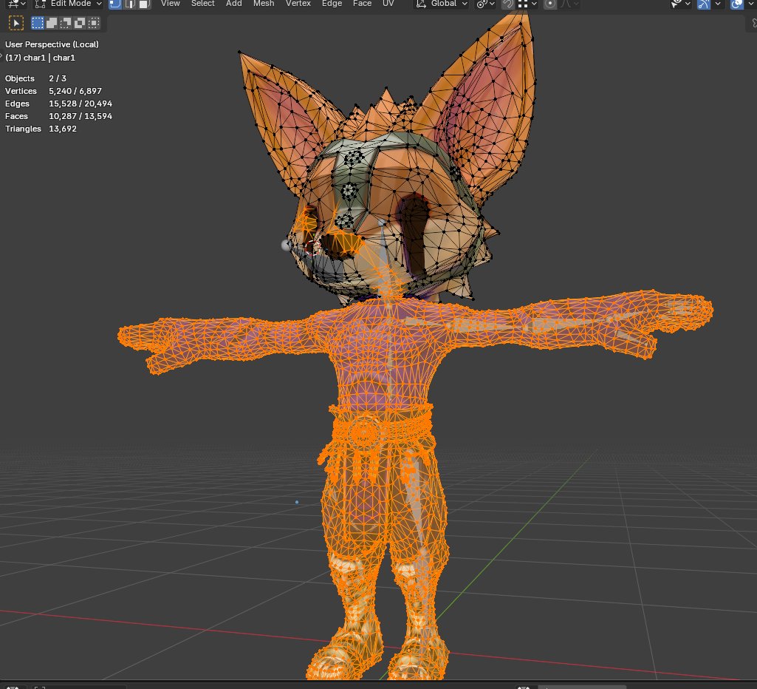Click the '(17) char1 | char1' label
This screenshot has height=689, width=757.
(x=40, y=58)
